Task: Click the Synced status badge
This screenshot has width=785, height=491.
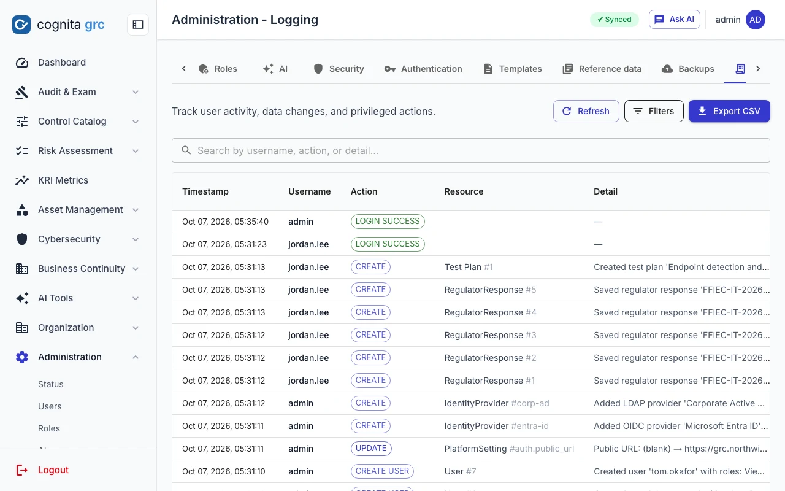Action: 615,20
